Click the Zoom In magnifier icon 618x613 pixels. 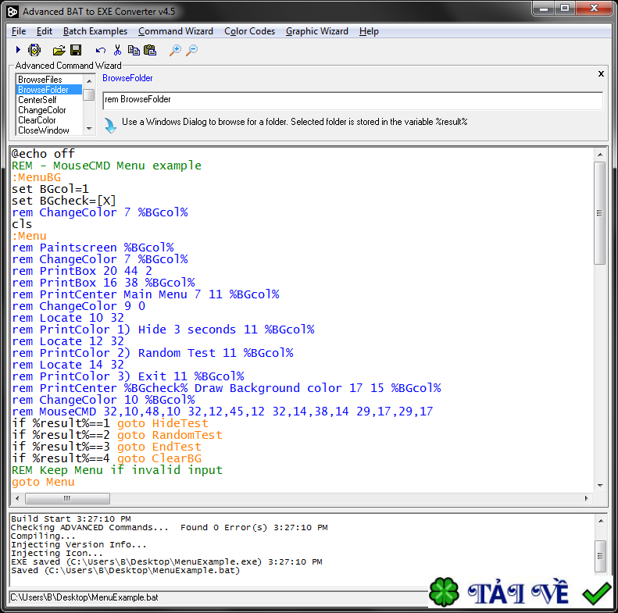pyautogui.click(x=175, y=50)
